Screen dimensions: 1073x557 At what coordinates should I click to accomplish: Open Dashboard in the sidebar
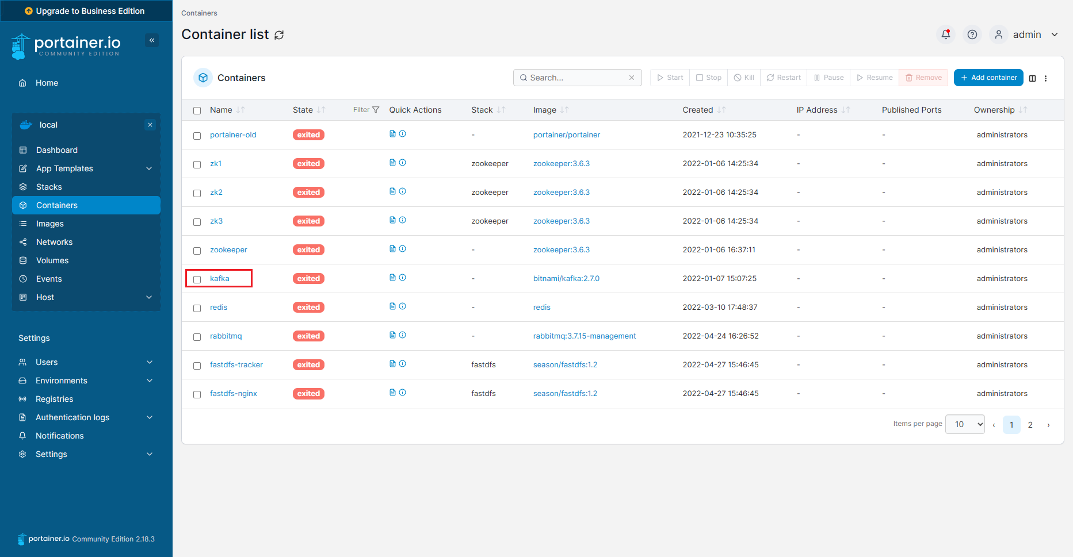pos(56,150)
